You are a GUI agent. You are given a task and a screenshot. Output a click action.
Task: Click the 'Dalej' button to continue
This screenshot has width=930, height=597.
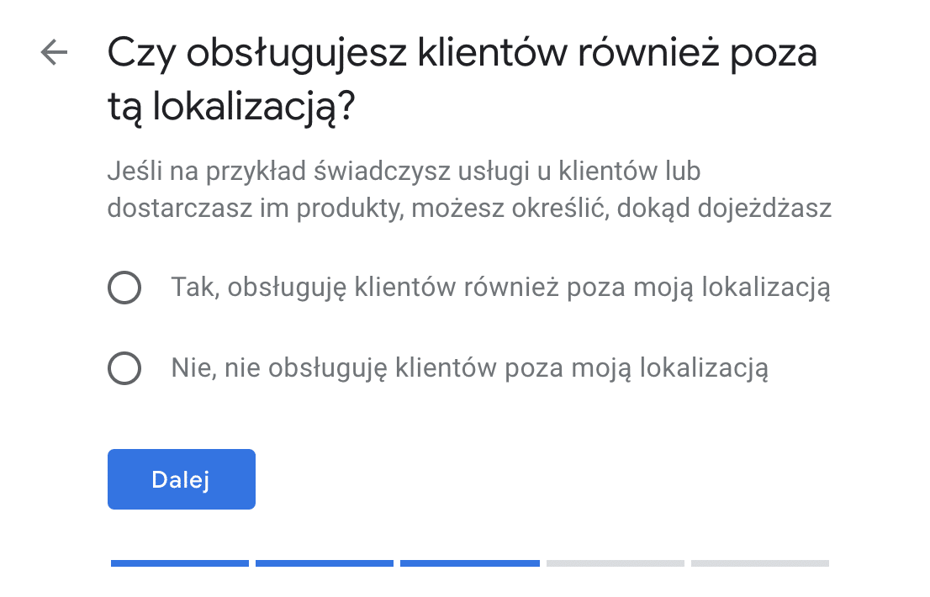coord(181,478)
